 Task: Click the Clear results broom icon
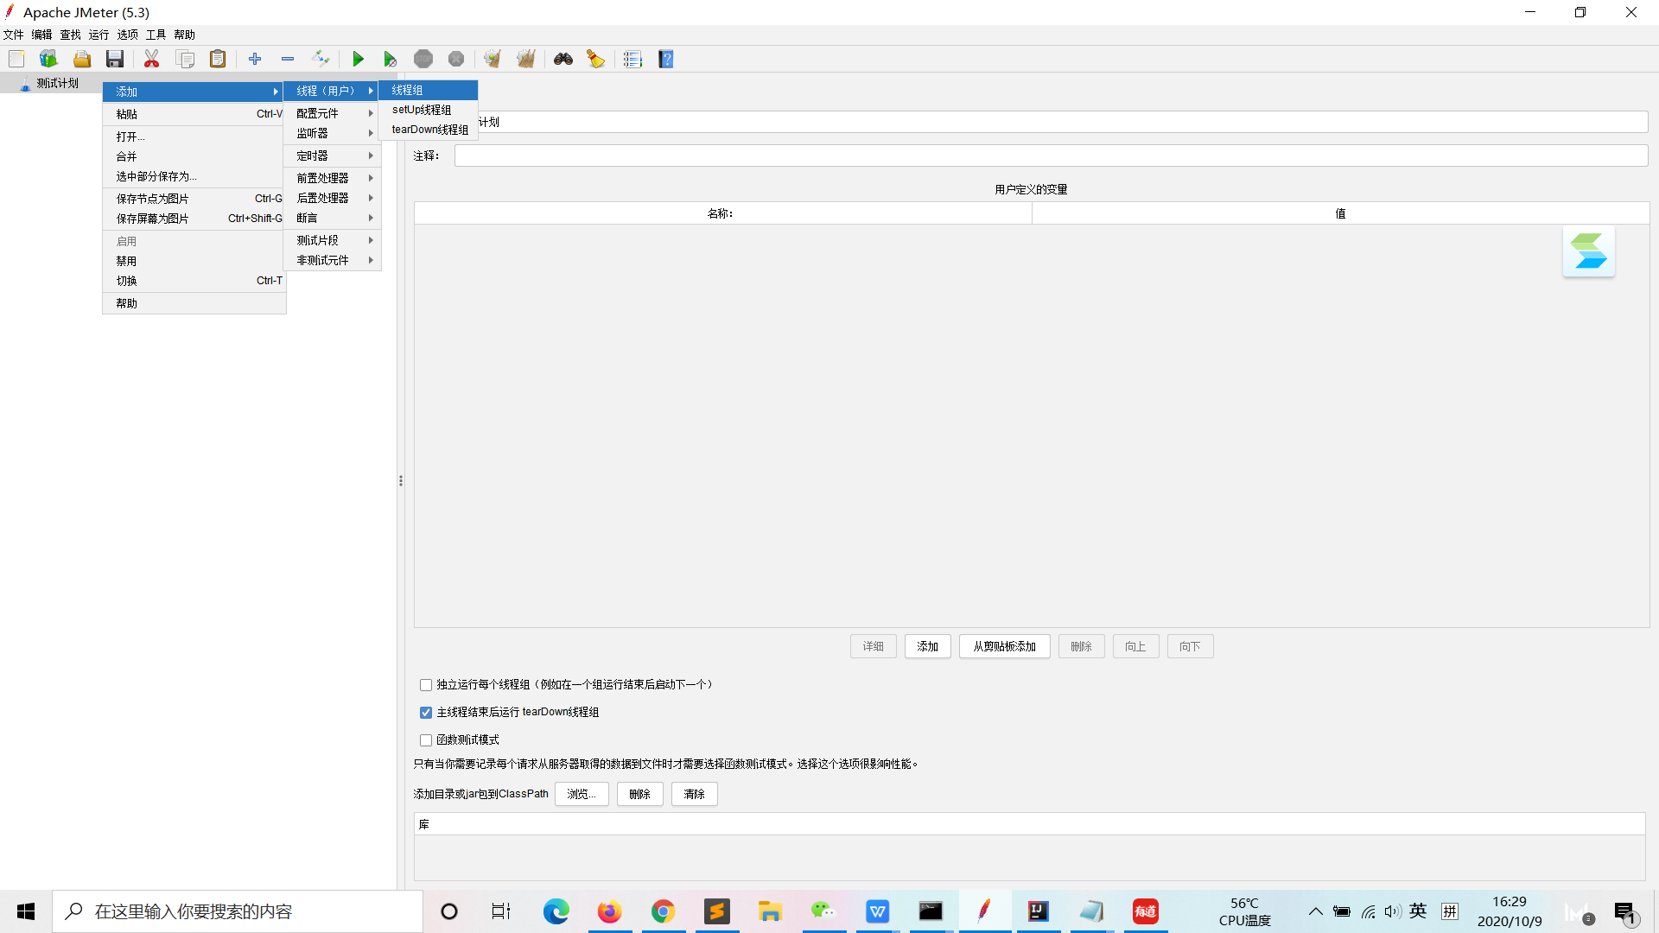(493, 59)
